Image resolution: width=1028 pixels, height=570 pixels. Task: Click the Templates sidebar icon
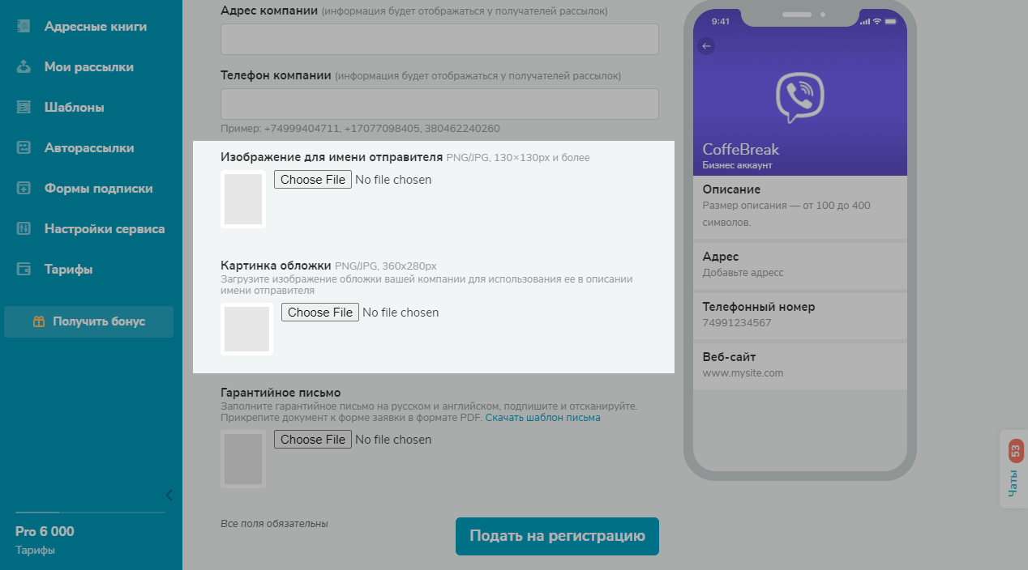pos(24,107)
